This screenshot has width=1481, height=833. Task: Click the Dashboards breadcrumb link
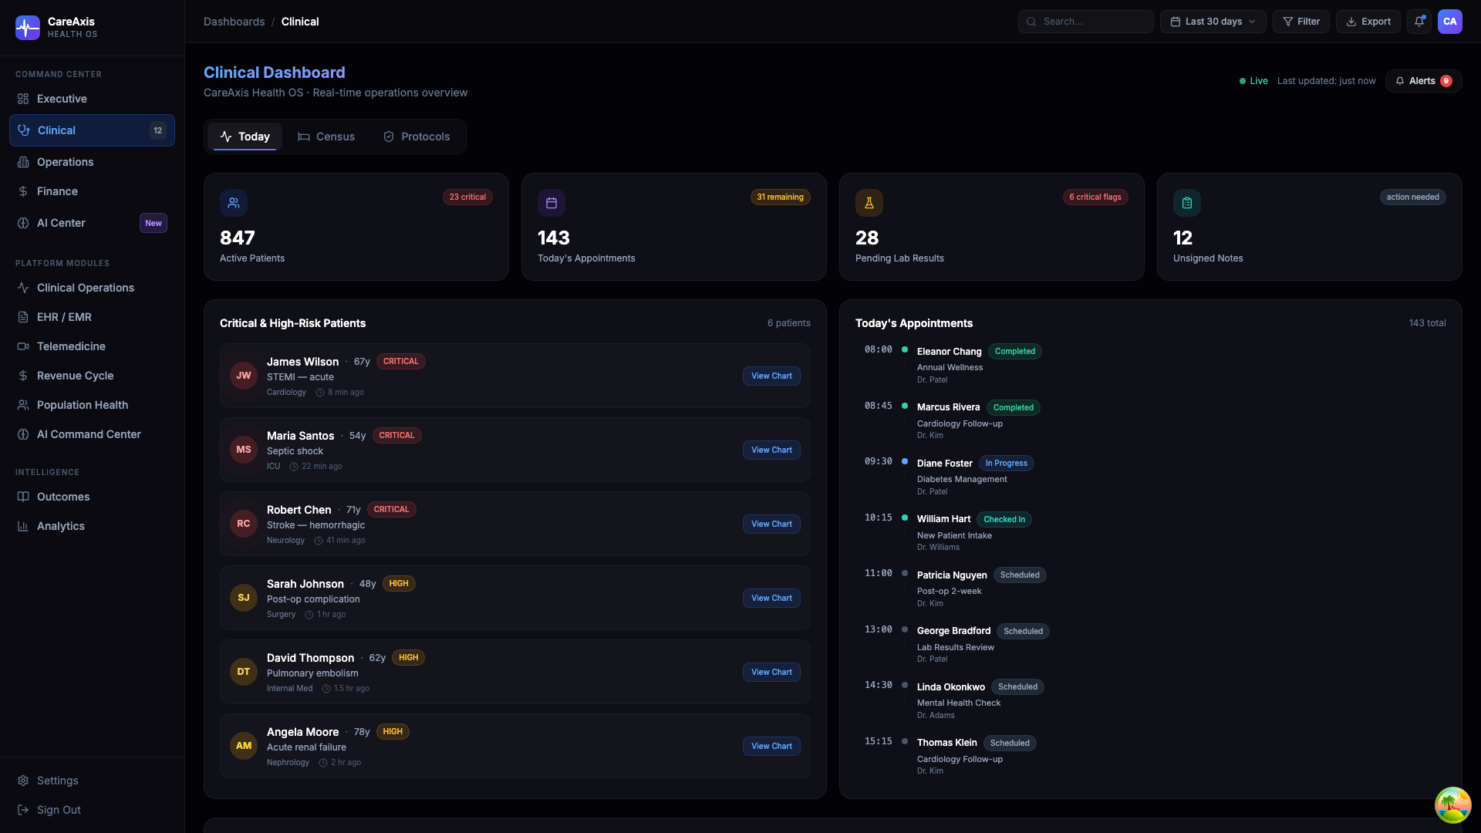pyautogui.click(x=234, y=22)
